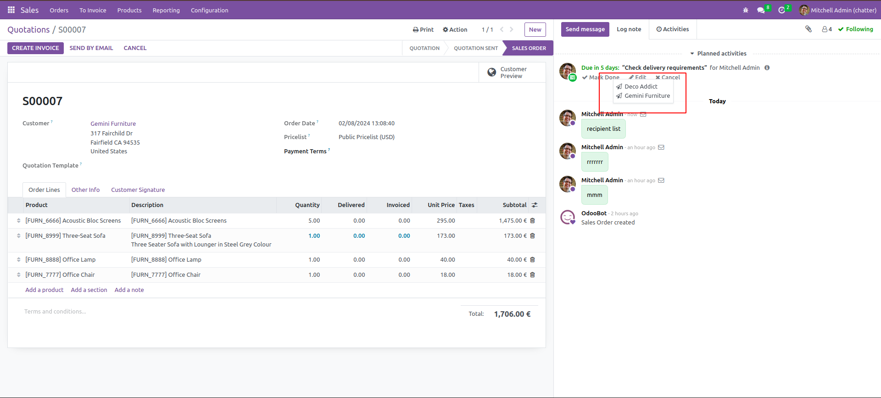Toggle the Following subscription status
Image resolution: width=881 pixels, height=398 pixels.
(x=855, y=29)
